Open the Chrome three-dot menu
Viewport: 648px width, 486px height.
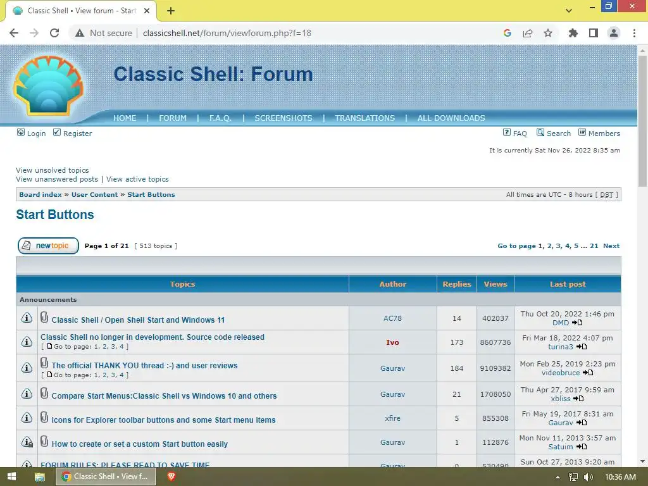coord(634,33)
